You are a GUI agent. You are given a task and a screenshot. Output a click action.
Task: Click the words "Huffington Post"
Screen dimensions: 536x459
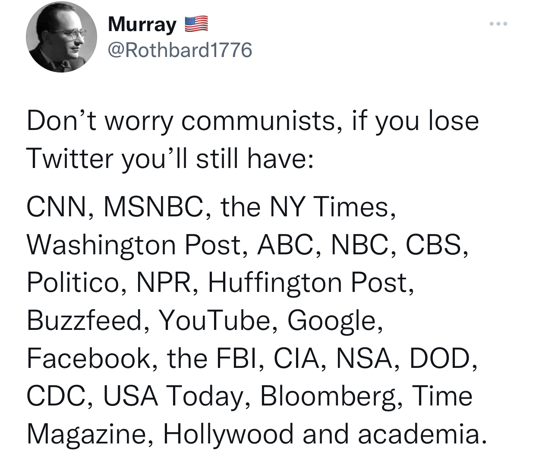(x=308, y=283)
